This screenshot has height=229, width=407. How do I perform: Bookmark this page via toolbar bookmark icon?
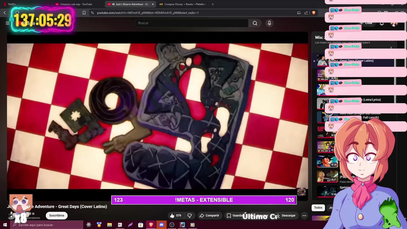[84, 13]
